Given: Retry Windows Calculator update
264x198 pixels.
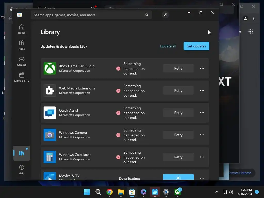Looking at the screenshot, I should [178, 157].
